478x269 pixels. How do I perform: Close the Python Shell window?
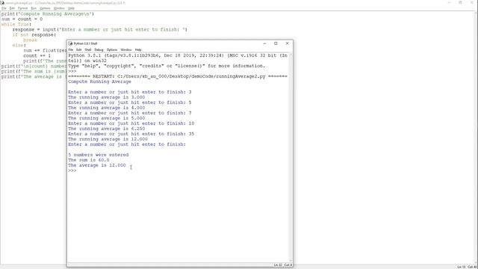[287, 43]
